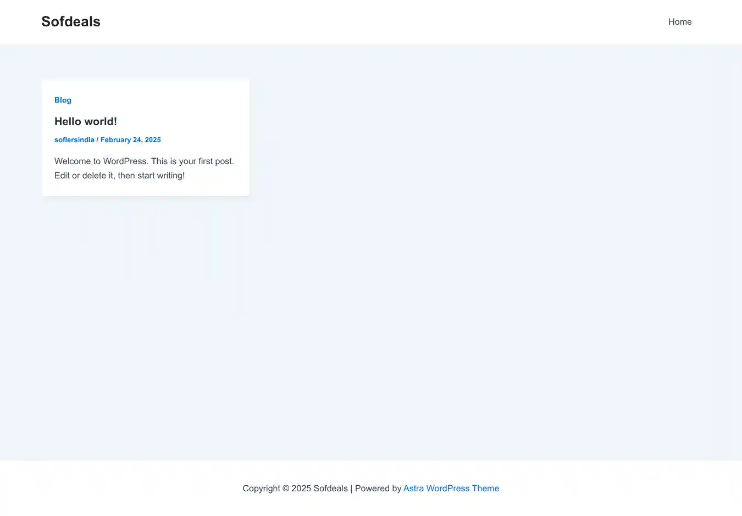Click '2025 Sofdeals' in the footer

pyautogui.click(x=319, y=489)
